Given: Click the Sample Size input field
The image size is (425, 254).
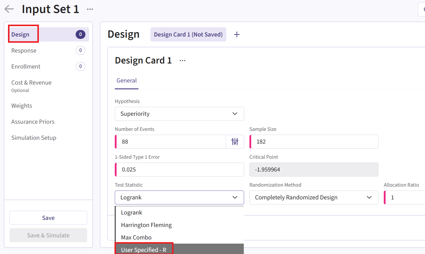Looking at the screenshot, I should (314, 142).
